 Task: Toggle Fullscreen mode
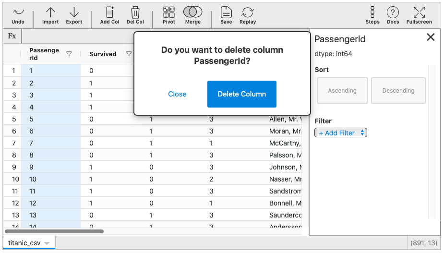tap(419, 13)
